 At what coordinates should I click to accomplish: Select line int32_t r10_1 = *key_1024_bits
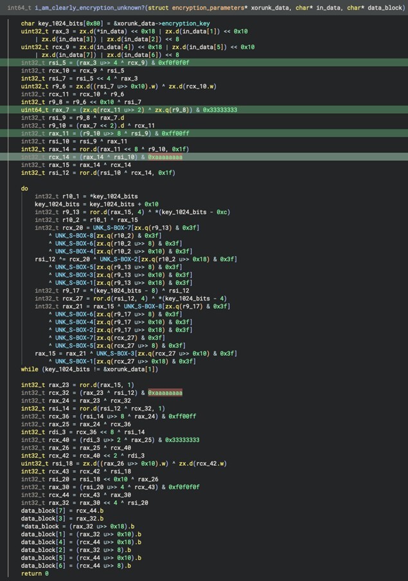tap(86, 196)
